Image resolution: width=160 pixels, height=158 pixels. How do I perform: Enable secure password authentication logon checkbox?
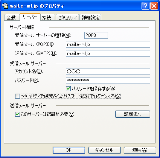(x=17, y=96)
